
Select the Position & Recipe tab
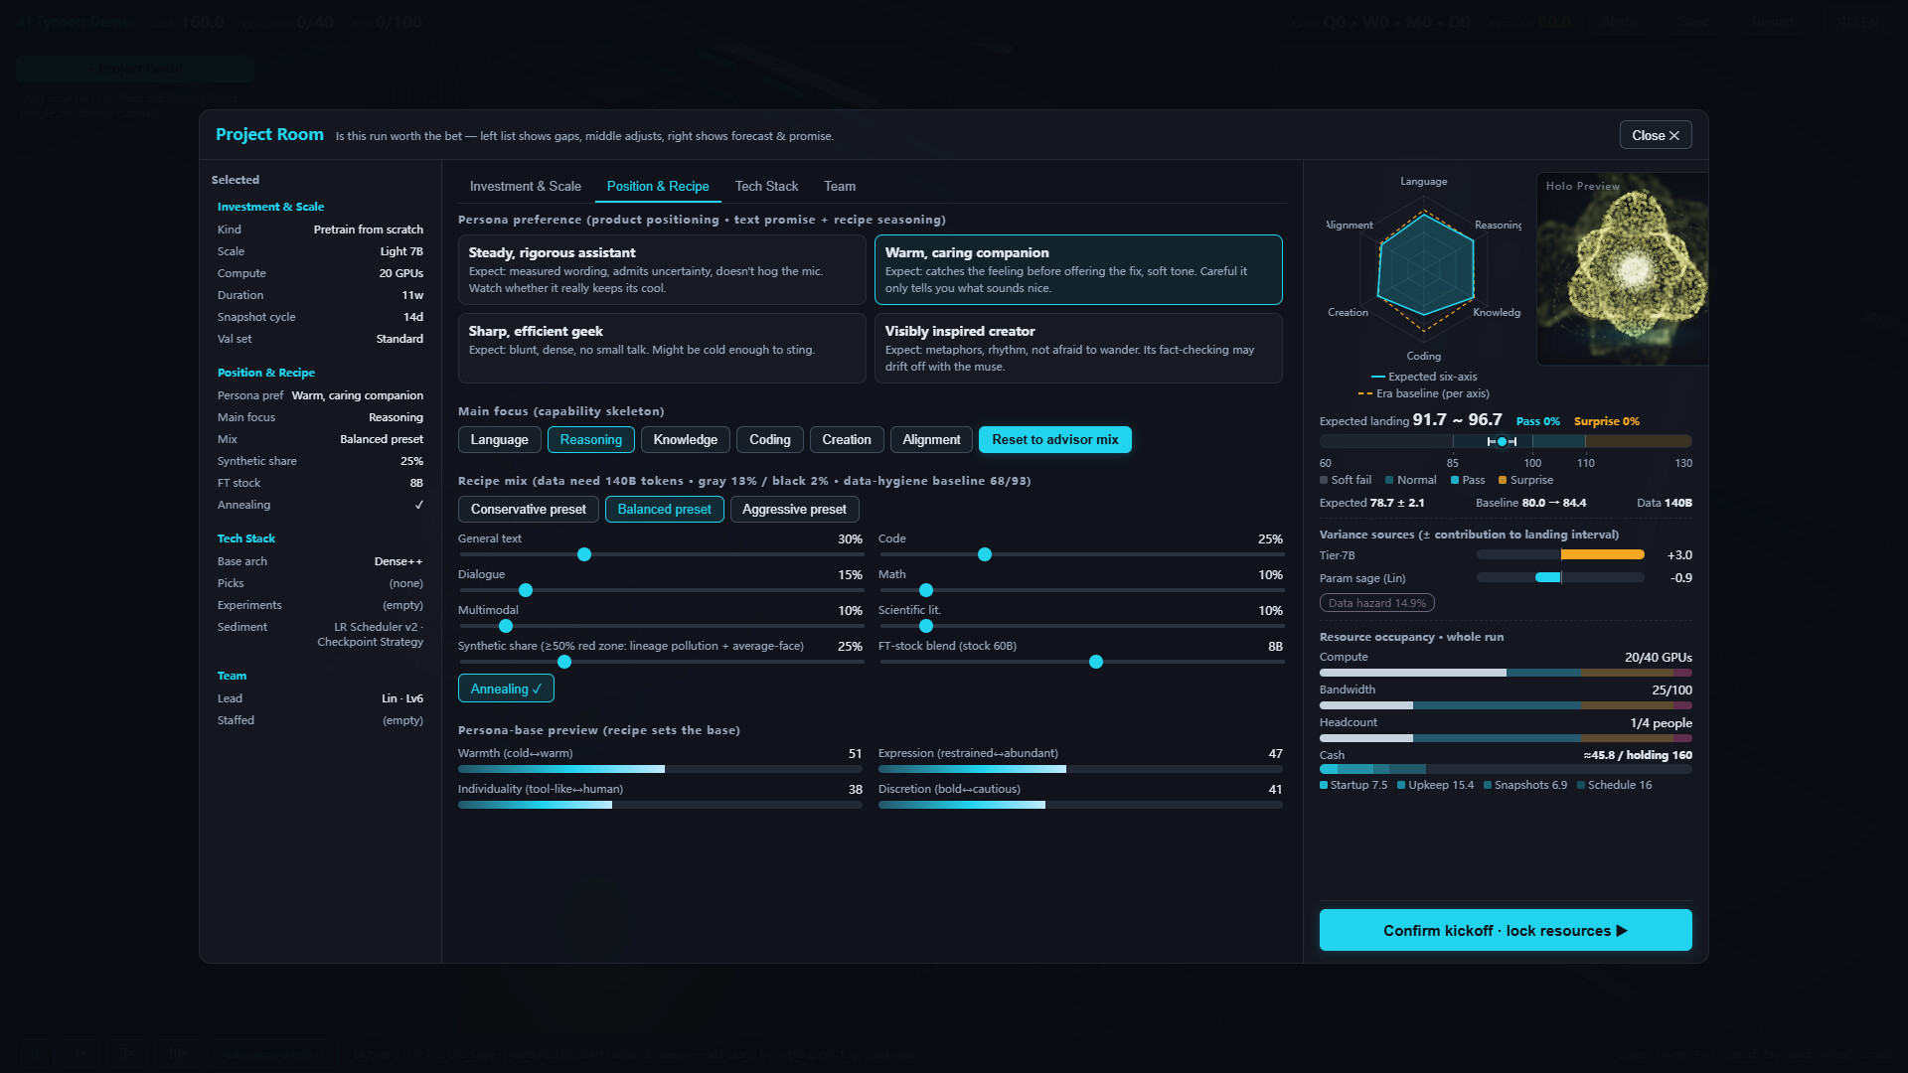(x=658, y=186)
